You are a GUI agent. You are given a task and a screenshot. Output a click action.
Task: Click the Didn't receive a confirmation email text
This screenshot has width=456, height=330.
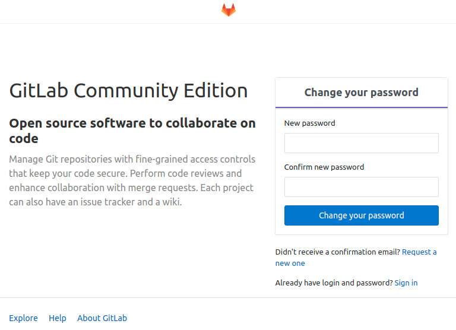338,252
